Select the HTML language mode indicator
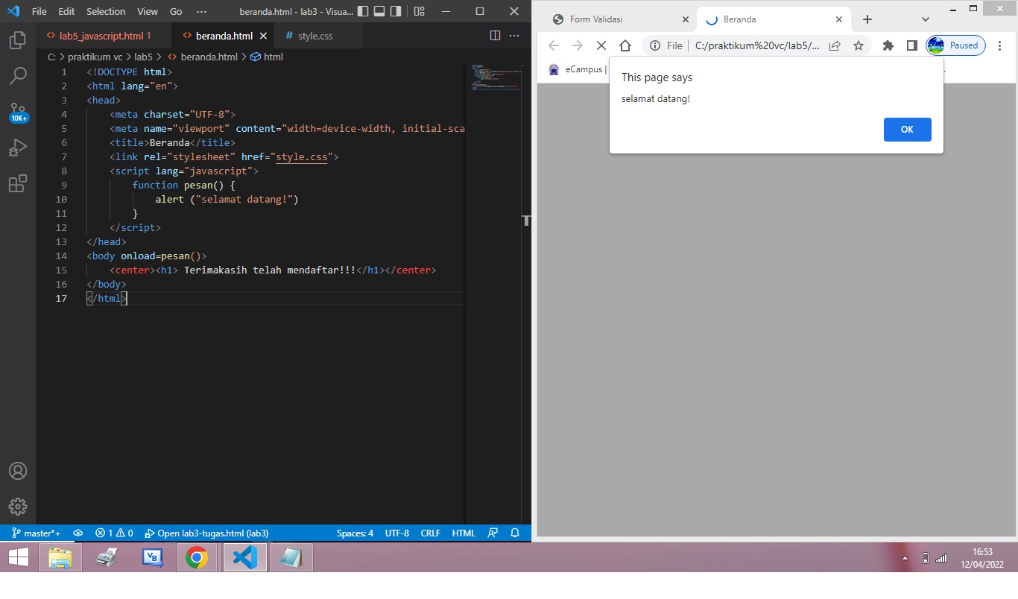 (x=464, y=533)
